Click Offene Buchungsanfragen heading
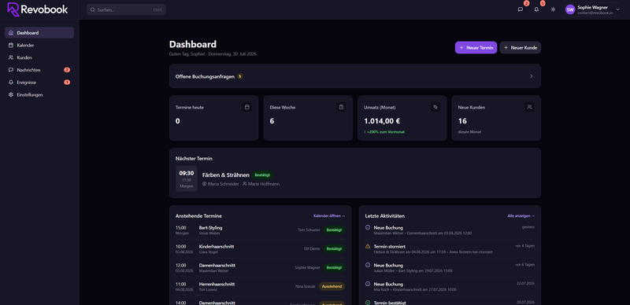This screenshot has height=305, width=630. coord(205,76)
